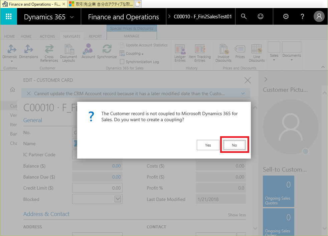
Task: Open the feedback smiley icon
Action: tap(261, 16)
